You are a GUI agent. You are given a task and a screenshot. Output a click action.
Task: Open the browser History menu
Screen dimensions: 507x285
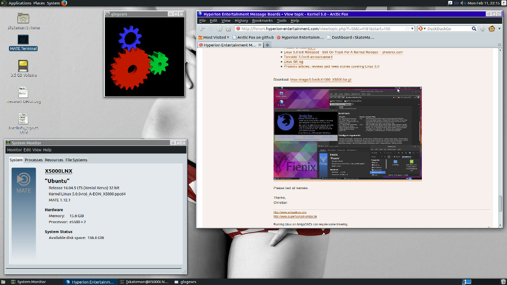(241, 20)
